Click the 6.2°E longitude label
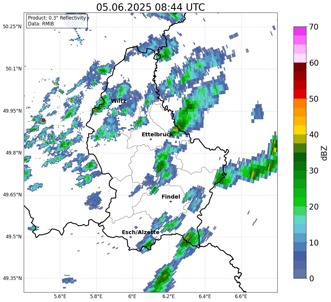Screen dimensions: 331x302 point(169,296)
